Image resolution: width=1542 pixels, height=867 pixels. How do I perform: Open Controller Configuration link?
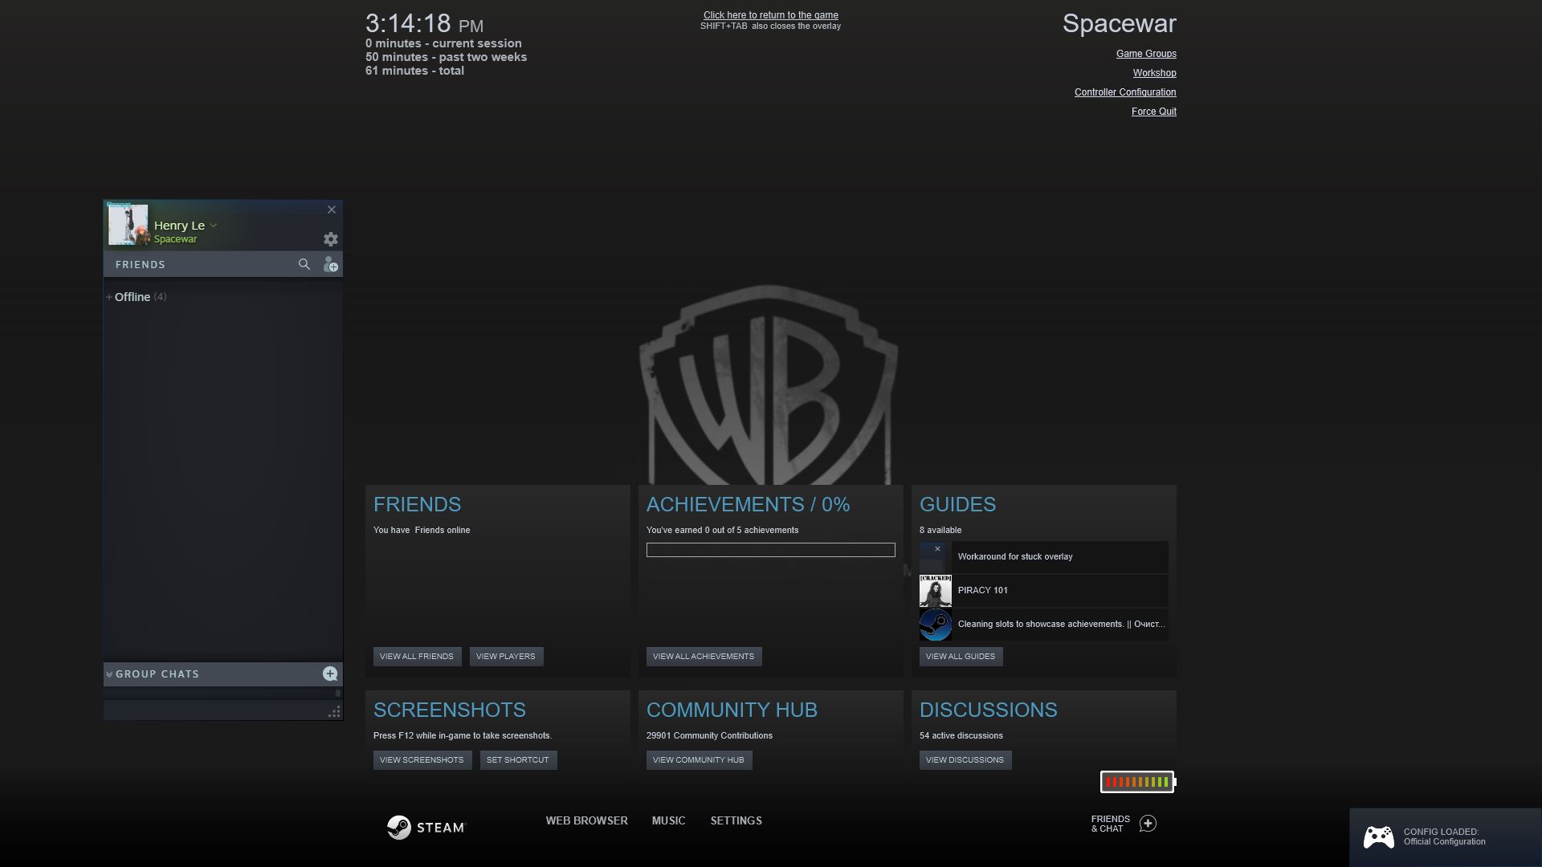[x=1124, y=92]
